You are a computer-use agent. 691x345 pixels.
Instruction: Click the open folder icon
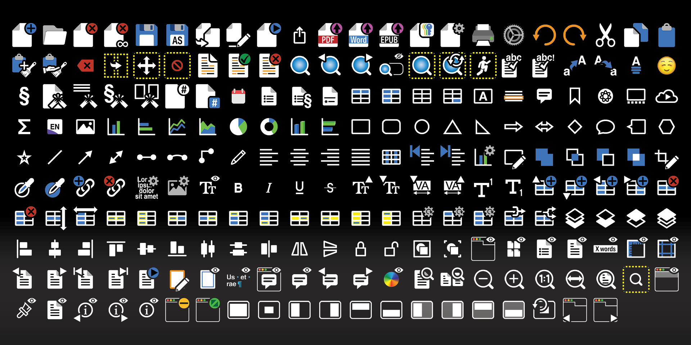point(55,35)
